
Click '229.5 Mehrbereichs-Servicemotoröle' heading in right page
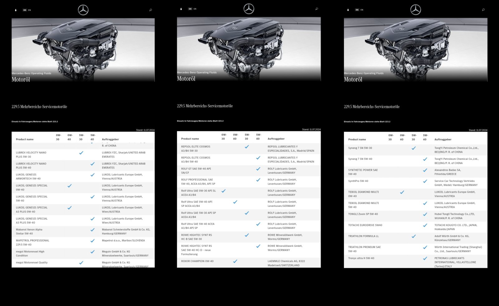point(371,107)
